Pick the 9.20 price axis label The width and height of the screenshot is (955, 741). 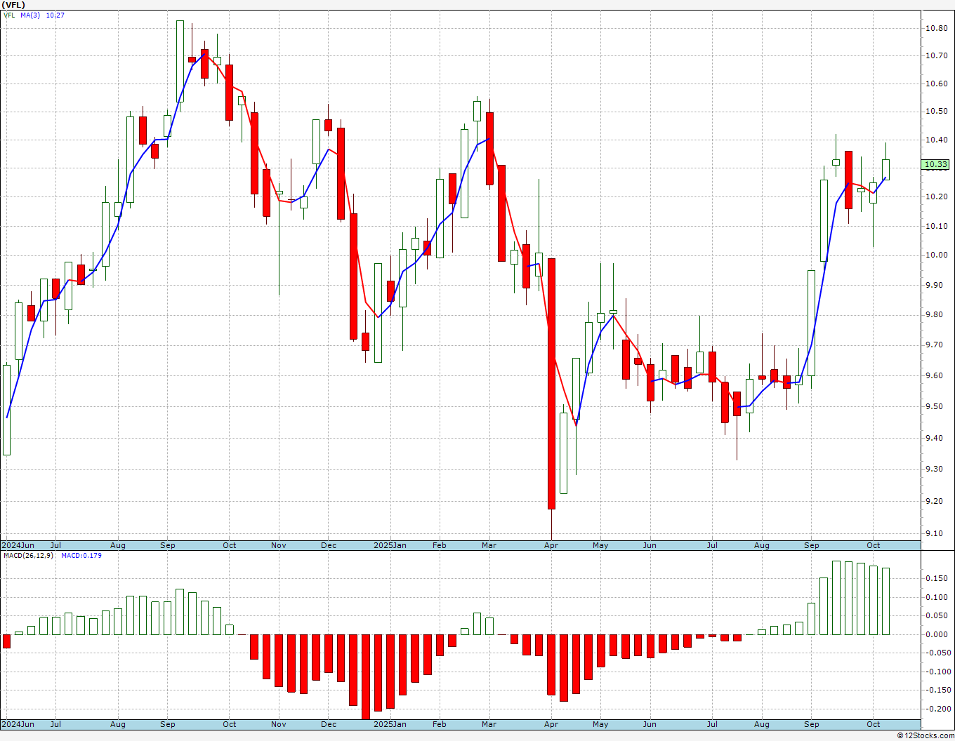point(935,501)
